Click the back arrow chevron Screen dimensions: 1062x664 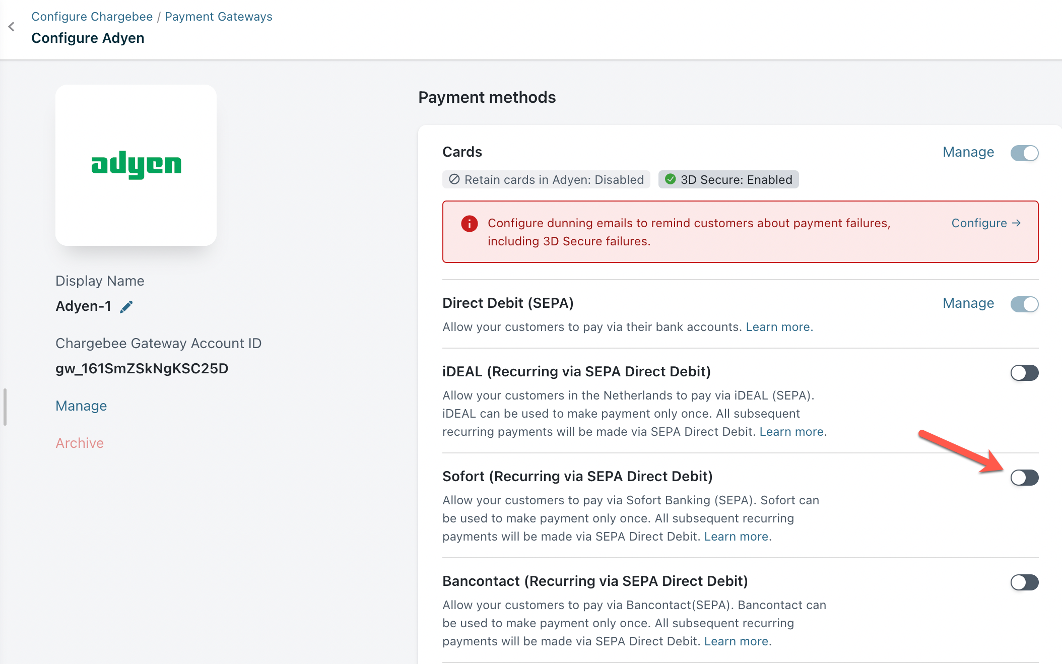12,27
